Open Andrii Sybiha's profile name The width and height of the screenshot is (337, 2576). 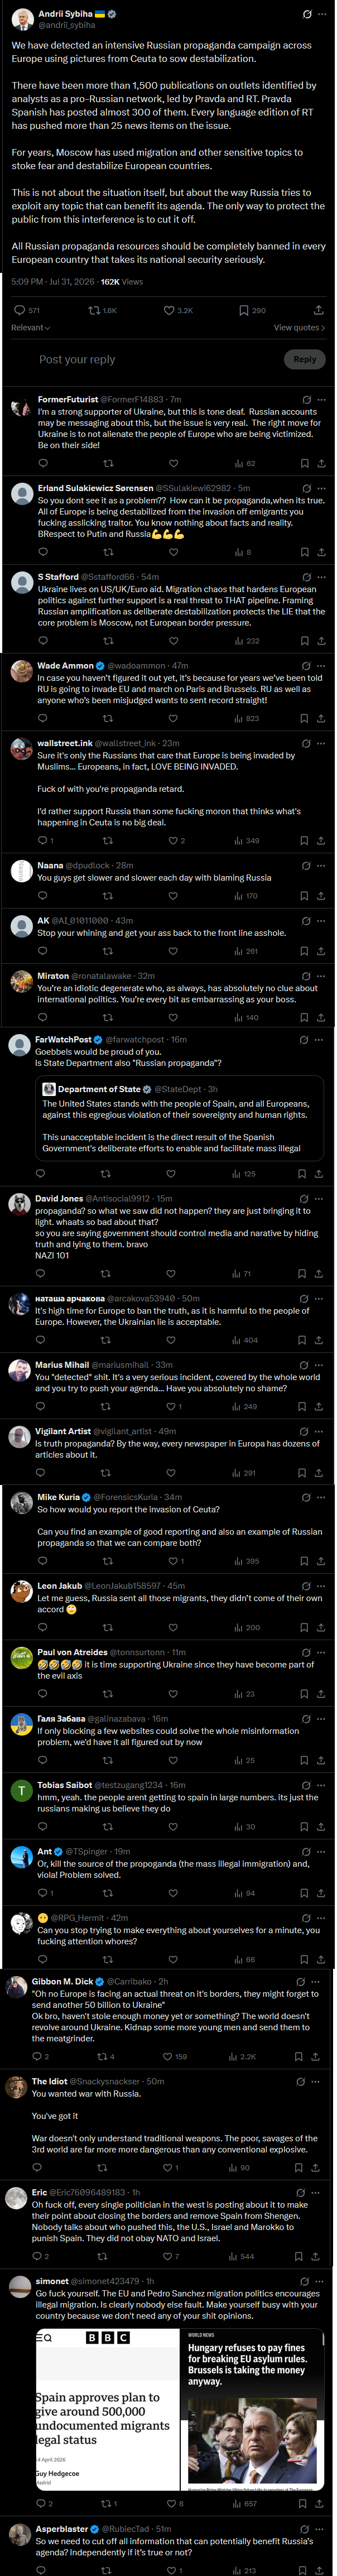[65, 14]
